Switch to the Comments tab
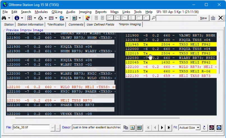 point(76,24)
